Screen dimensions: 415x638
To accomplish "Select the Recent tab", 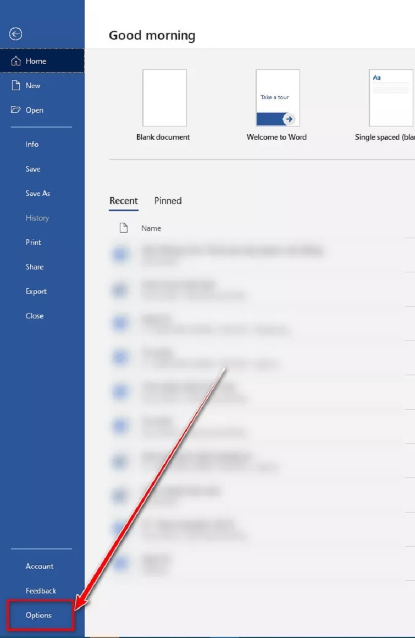I will coord(123,201).
